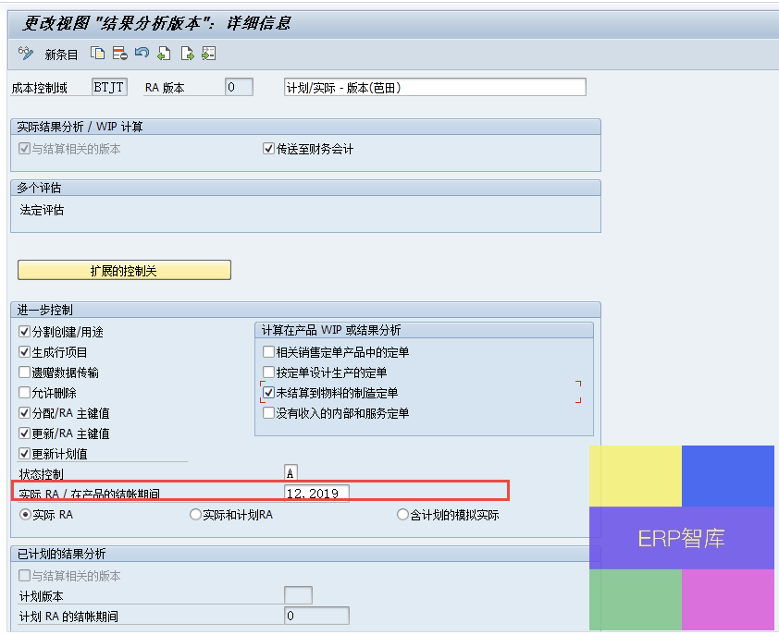The height and width of the screenshot is (635, 779).
Task: Toggle 未结算到物料的制造定单 checkbox
Action: pyautogui.click(x=269, y=393)
